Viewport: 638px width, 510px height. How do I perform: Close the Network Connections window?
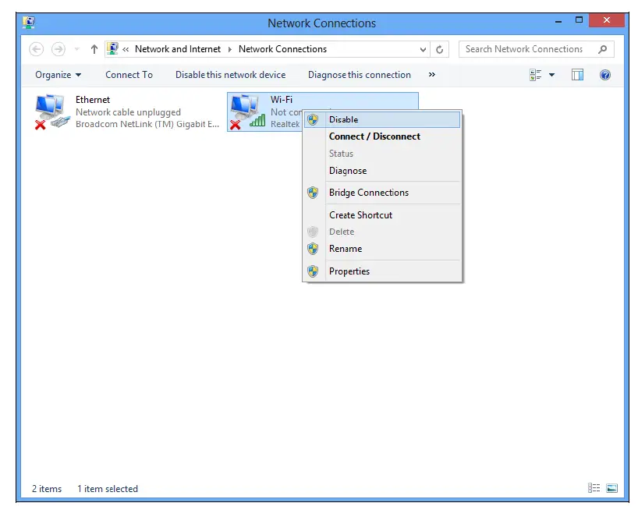coord(606,20)
